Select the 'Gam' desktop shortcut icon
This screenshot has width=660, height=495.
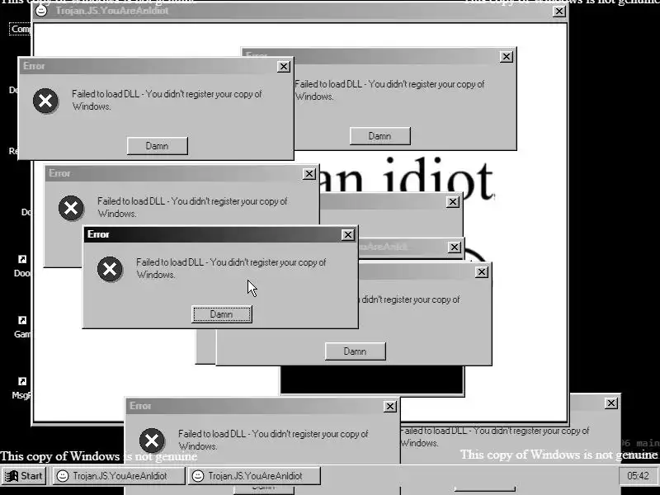pyautogui.click(x=22, y=327)
